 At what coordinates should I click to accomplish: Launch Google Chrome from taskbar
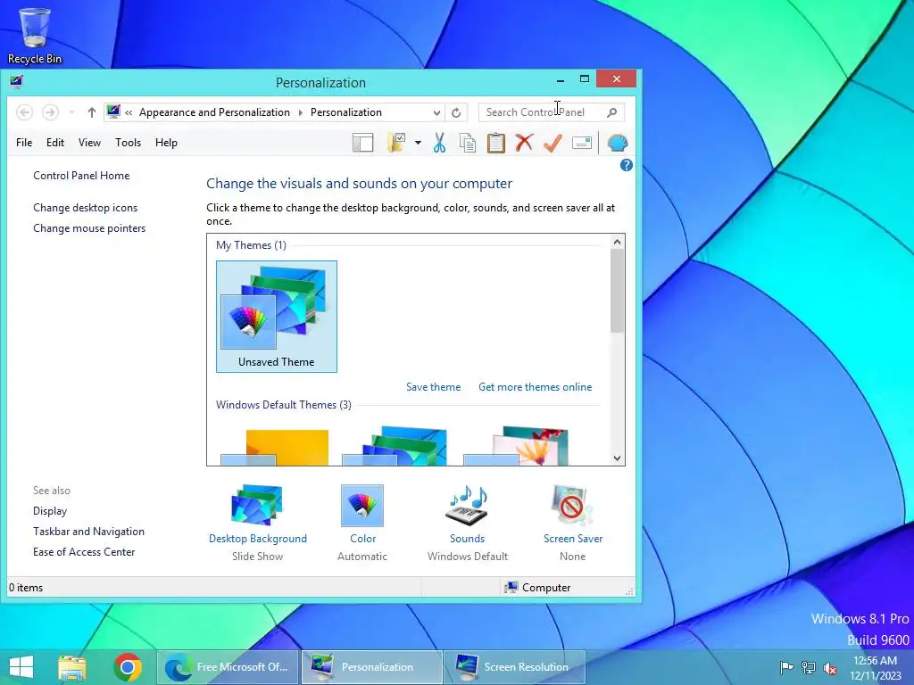pyautogui.click(x=128, y=667)
